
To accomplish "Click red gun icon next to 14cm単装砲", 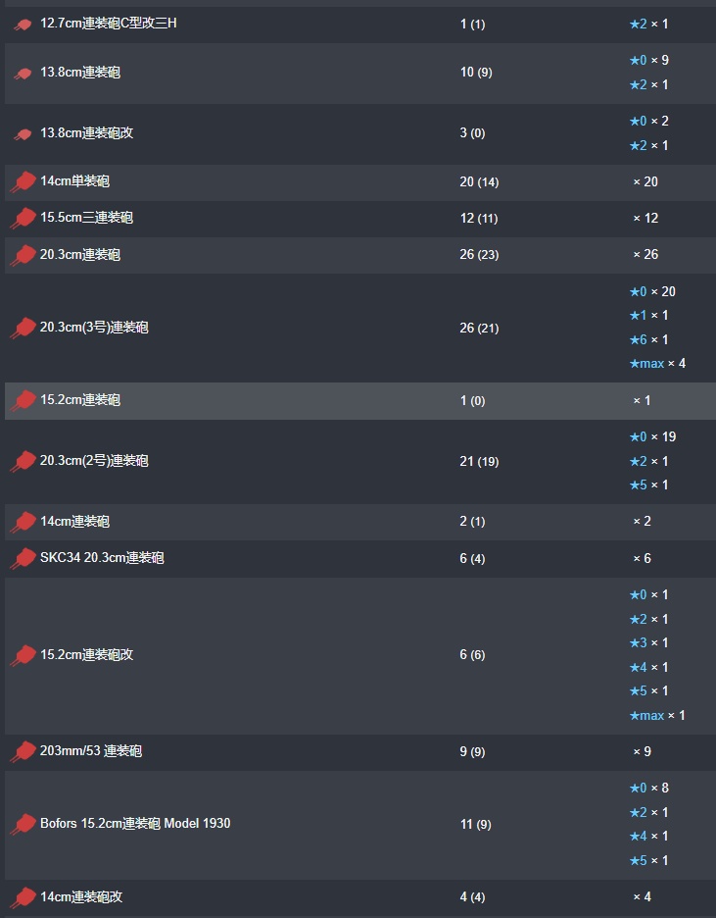I will 23,182.
